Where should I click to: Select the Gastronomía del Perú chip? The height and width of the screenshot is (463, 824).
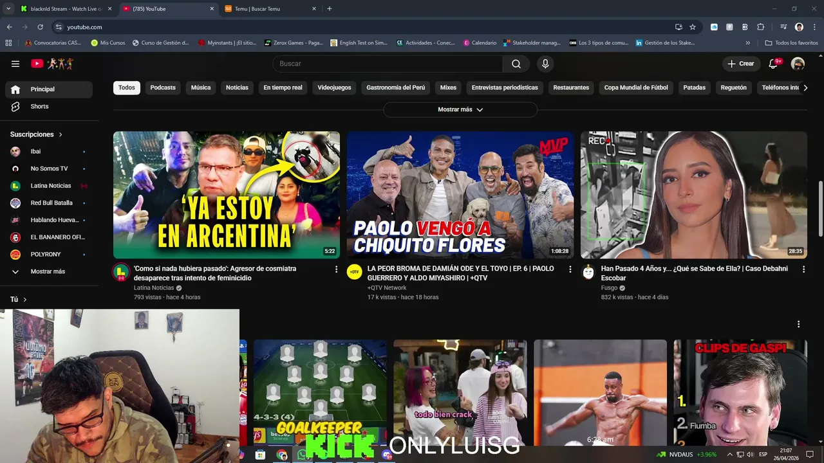[396, 87]
